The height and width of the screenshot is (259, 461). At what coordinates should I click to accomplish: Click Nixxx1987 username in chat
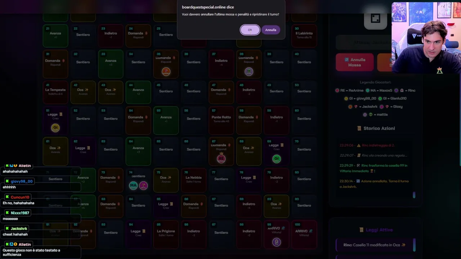[20, 213]
